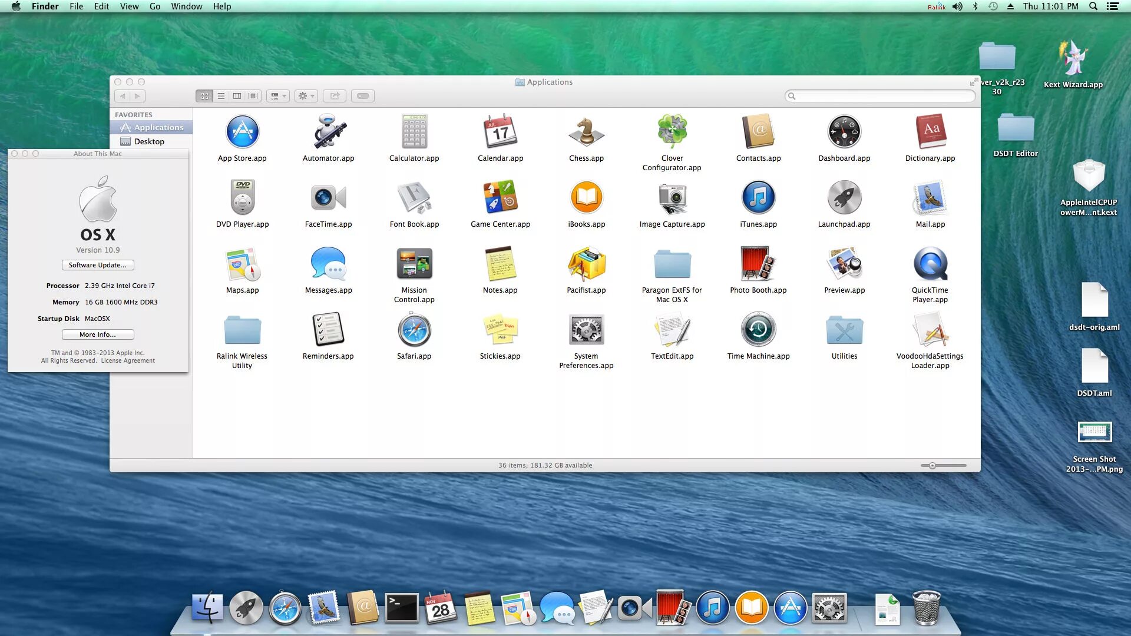Open Terminal from the Dock
1131x636 pixels.
pyautogui.click(x=401, y=608)
